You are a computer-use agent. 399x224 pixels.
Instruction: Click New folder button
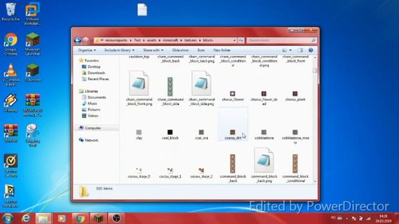[x=222, y=50]
